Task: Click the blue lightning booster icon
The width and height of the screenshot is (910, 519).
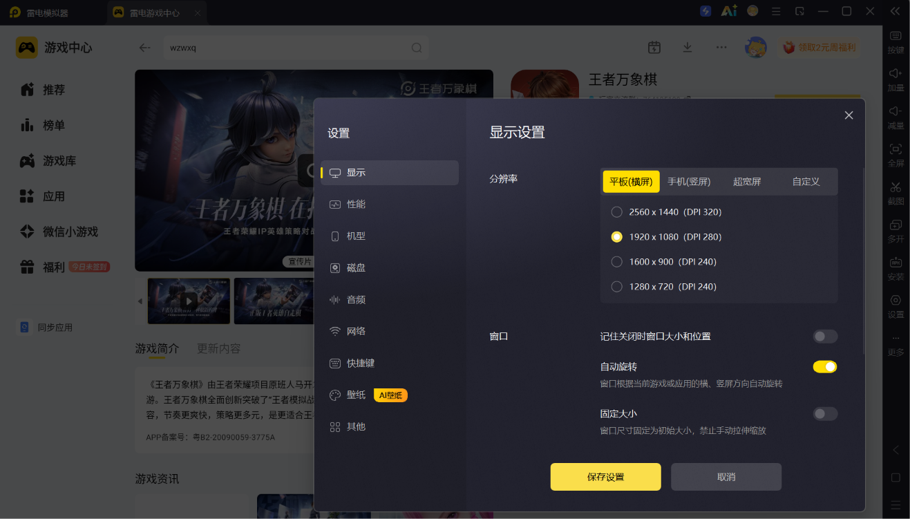Action: (705, 11)
